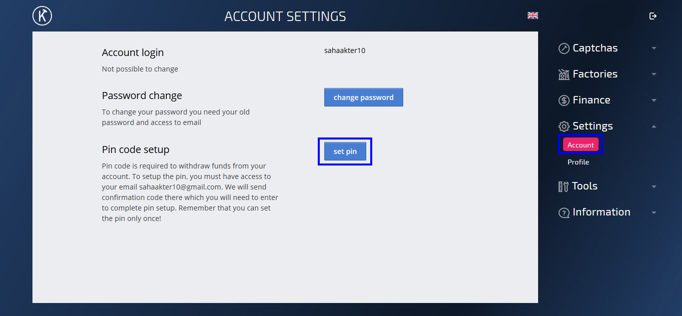Expand the Factories menu arrow
Viewport: 682px width, 316px height.
coord(654,74)
